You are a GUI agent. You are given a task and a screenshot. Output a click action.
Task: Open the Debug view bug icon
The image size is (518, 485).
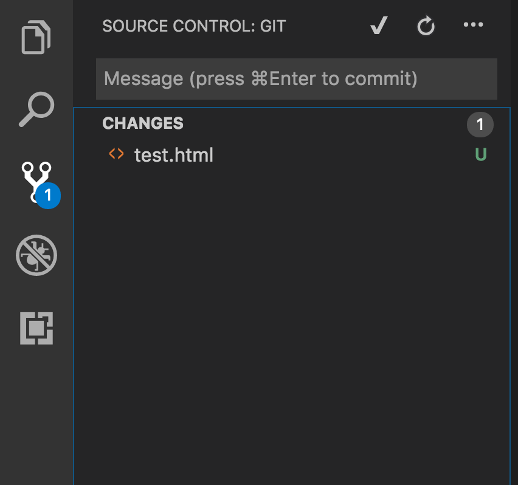[x=36, y=255]
